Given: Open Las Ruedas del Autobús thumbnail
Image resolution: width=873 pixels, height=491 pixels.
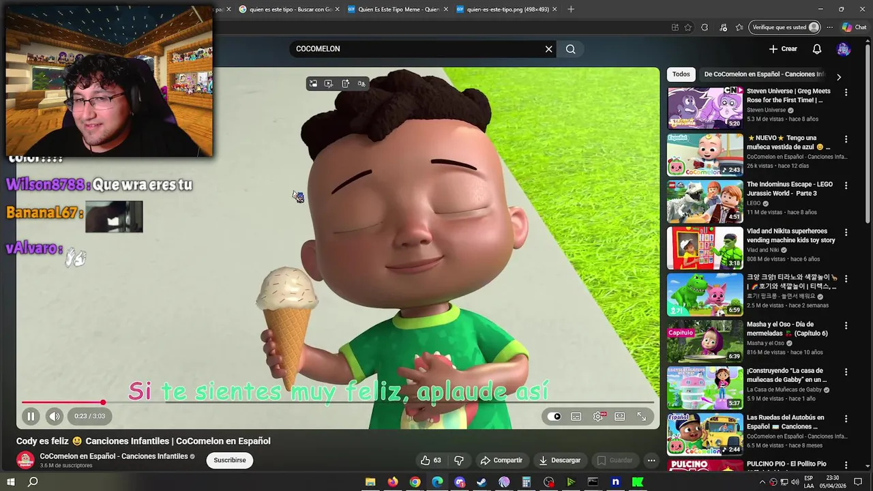Looking at the screenshot, I should pos(705,434).
